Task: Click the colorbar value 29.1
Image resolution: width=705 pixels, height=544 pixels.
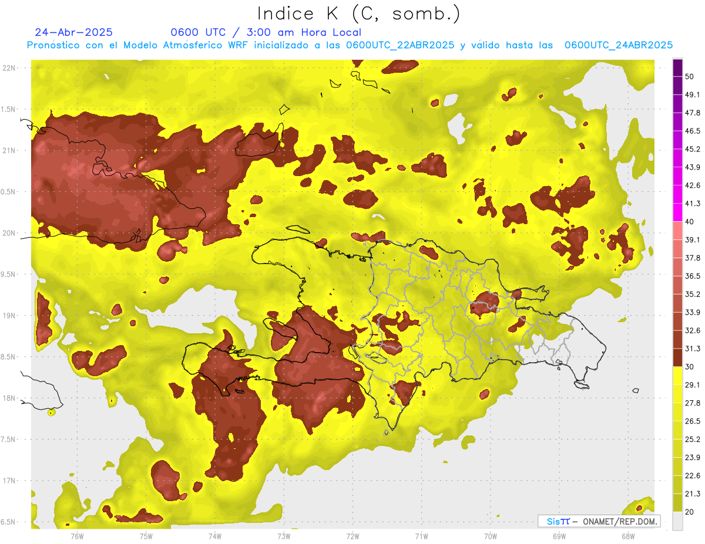Action: pyautogui.click(x=693, y=385)
